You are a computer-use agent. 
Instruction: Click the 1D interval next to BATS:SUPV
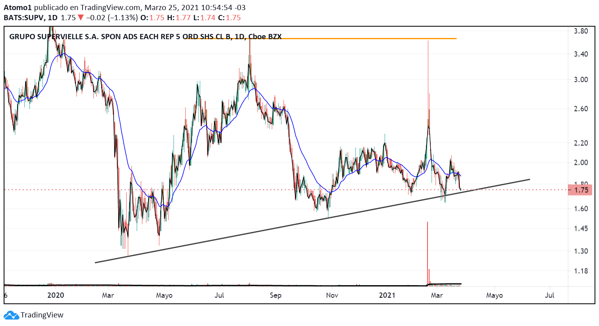click(x=53, y=18)
